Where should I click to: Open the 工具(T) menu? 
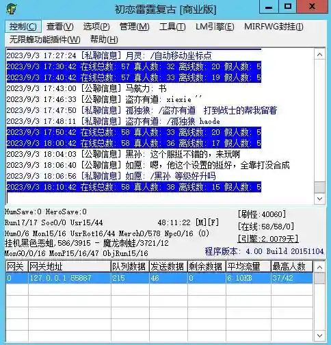172,27
